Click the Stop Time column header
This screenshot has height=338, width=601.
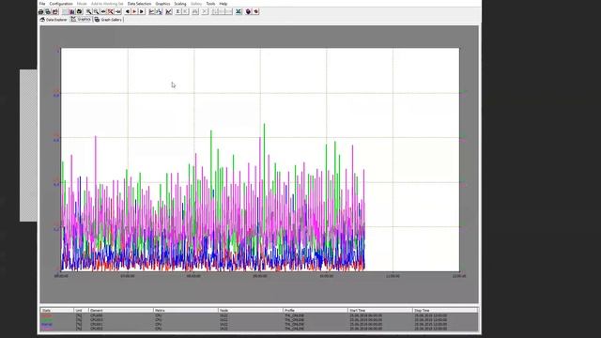[x=445, y=311]
